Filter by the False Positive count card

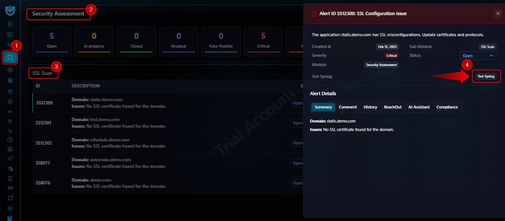pos(221,41)
